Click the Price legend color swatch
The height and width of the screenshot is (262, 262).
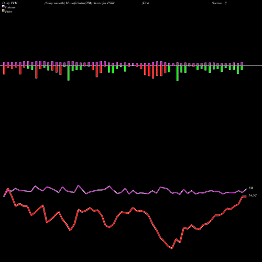[3, 10]
